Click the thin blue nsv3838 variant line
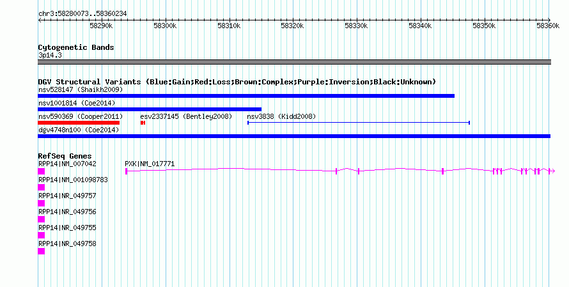Image resolution: width=569 pixels, height=287 pixels. coord(359,123)
